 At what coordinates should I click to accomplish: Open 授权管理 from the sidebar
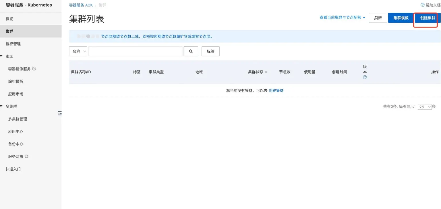[x=13, y=44]
